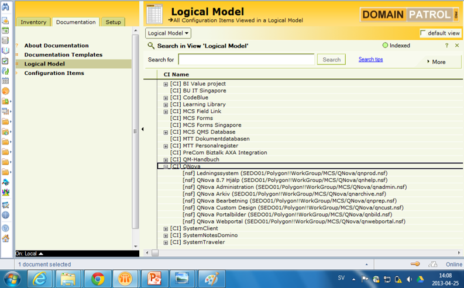Click the blue-green Replication arrows icon
This screenshot has height=288, width=464.
pyautogui.click(x=5, y=71)
